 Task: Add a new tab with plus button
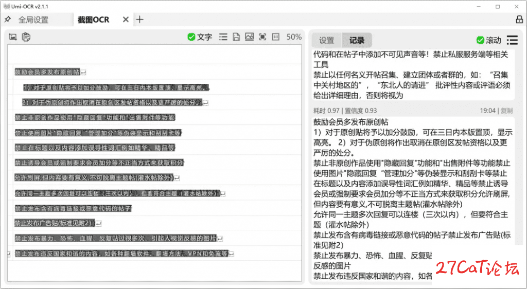139,20
